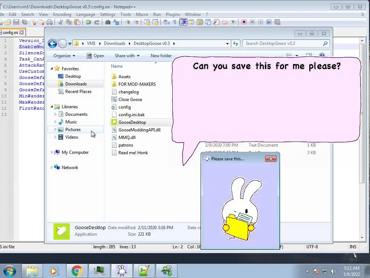Click the Stop recording macro icon

pyautogui.click(x=252, y=22)
